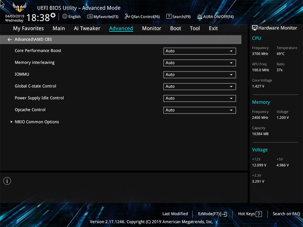Click MyFavorite(F3) label
This screenshot has width=303, height=227.
tap(106, 17)
